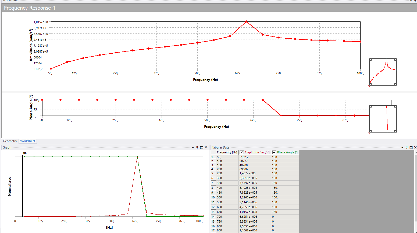Screen dimensions: 417x233
Task: Click the phase angle overview thumbnail chart
Action: (383, 119)
